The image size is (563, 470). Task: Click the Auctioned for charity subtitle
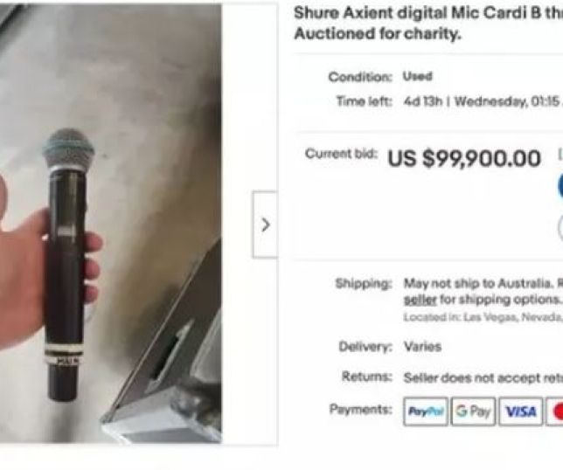pos(378,34)
